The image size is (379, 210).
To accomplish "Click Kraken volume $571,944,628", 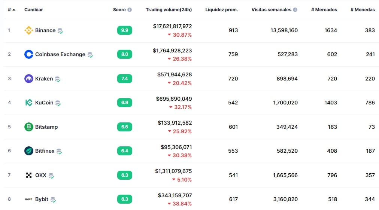I will click(x=175, y=74).
